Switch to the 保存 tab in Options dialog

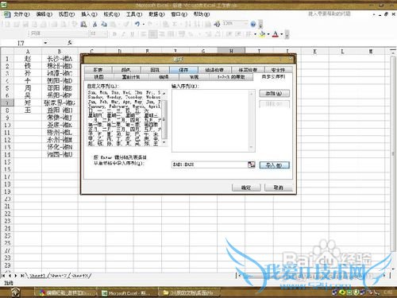tap(183, 70)
